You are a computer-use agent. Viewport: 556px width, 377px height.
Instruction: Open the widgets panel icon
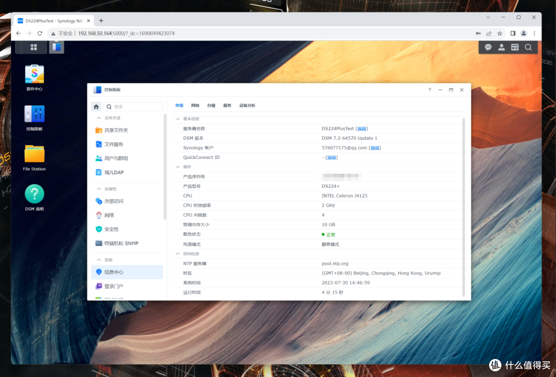(x=515, y=47)
